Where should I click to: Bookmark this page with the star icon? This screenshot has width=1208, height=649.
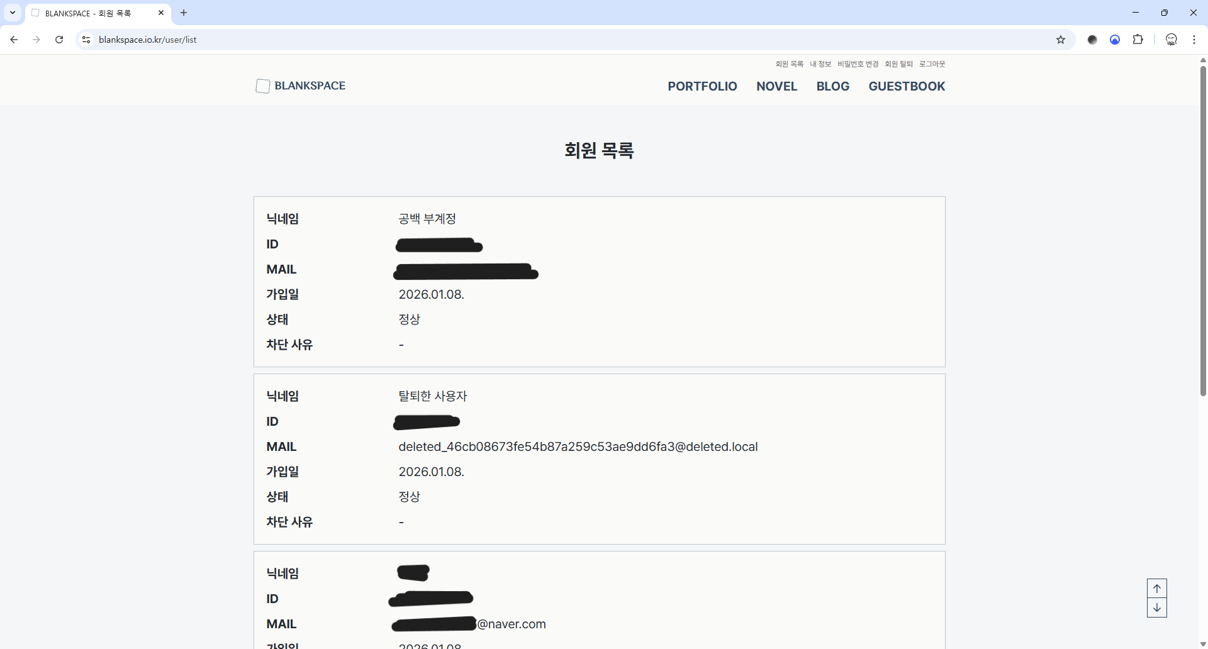pyautogui.click(x=1061, y=40)
